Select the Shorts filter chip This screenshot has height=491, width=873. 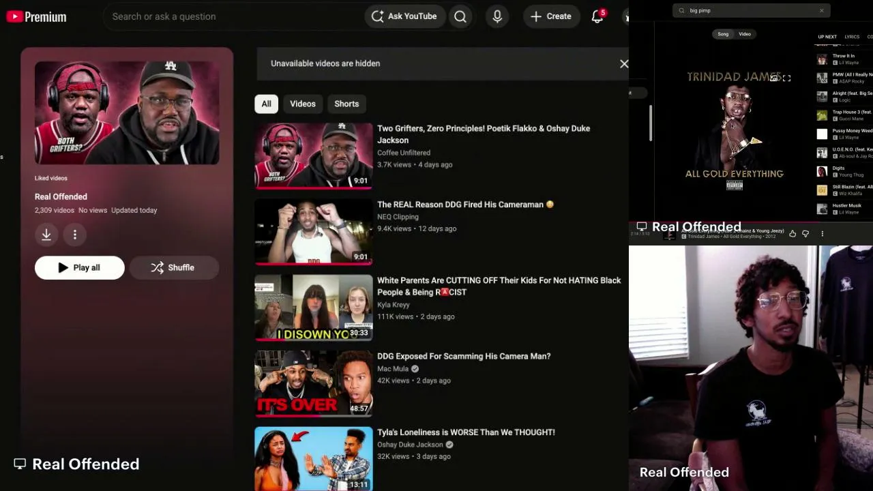tap(346, 104)
